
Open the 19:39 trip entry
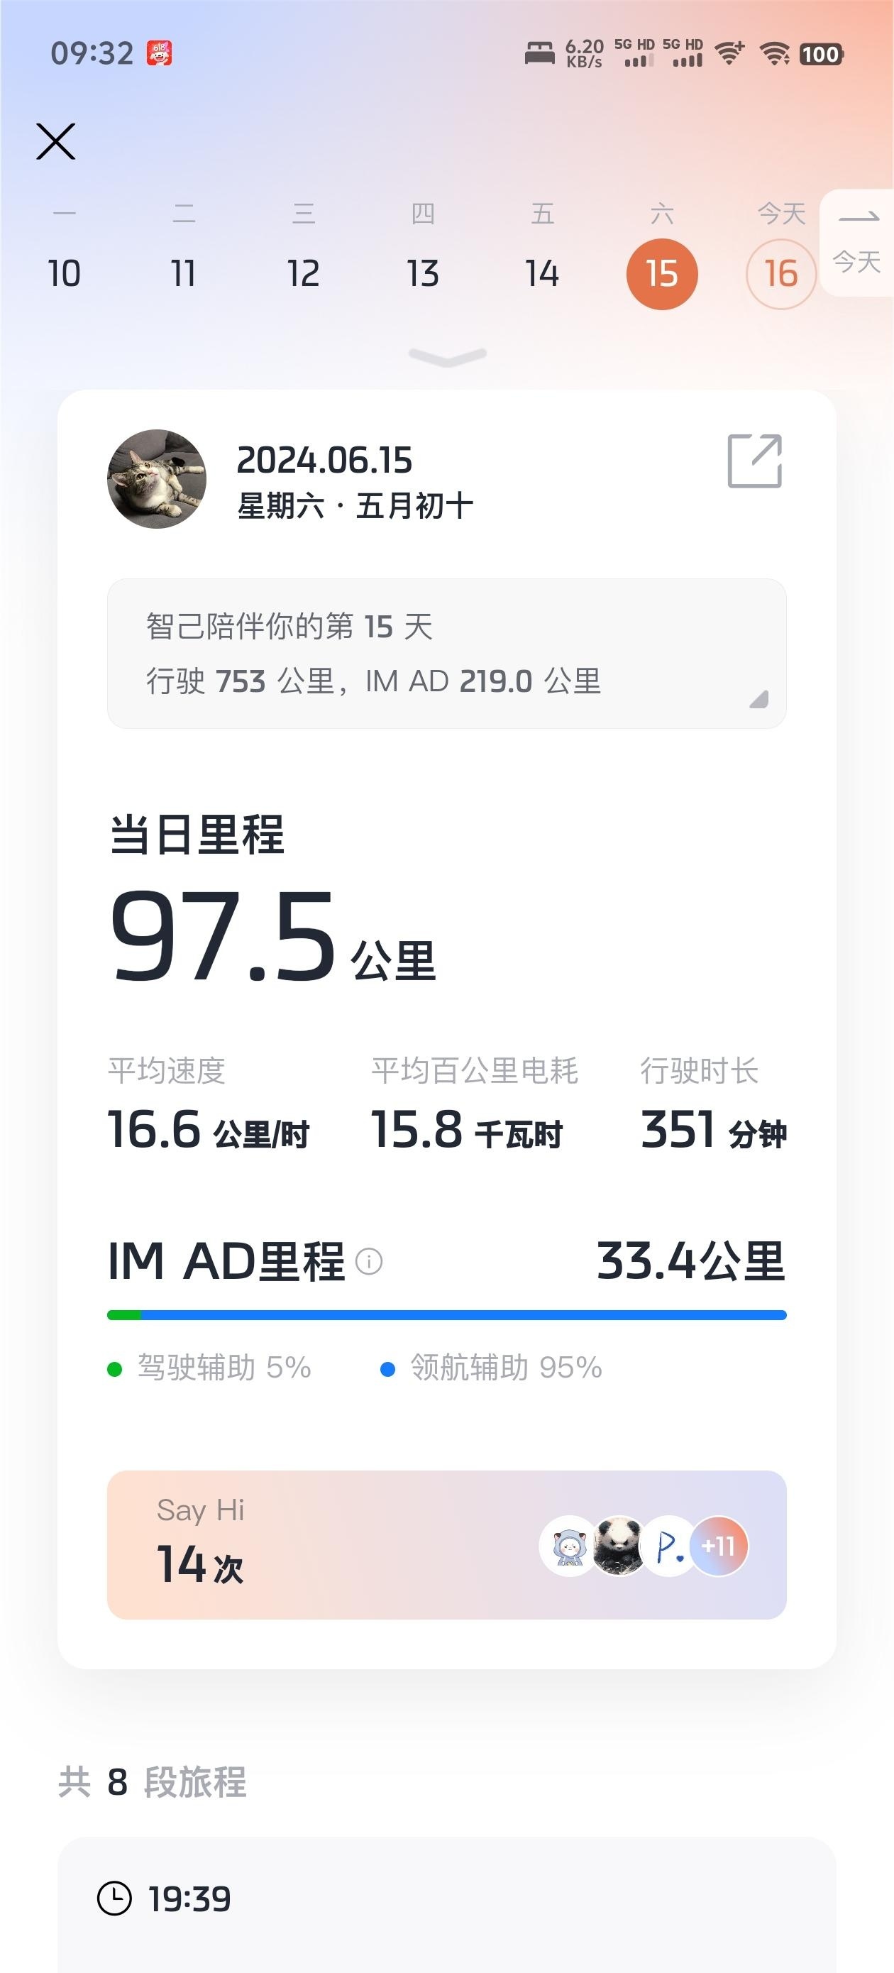click(x=447, y=1905)
